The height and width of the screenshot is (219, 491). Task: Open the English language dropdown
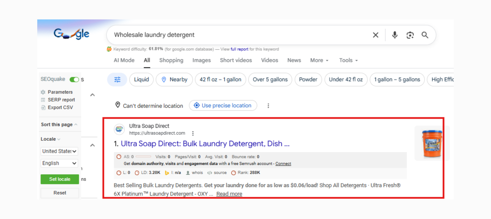point(59,163)
